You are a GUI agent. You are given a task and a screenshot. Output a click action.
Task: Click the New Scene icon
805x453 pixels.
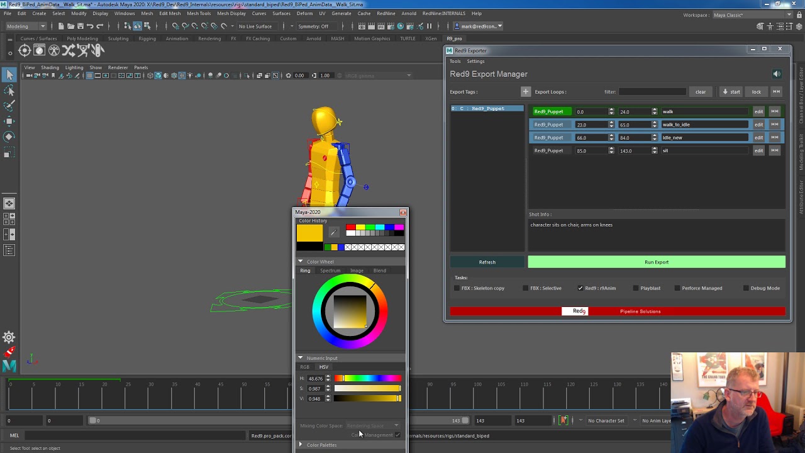[x=60, y=26]
